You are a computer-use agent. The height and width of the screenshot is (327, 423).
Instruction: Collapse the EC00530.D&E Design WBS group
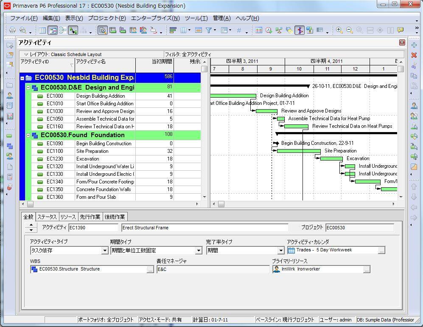point(28,87)
